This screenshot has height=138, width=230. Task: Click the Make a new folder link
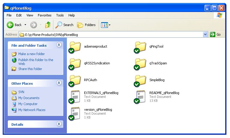coord(31,54)
